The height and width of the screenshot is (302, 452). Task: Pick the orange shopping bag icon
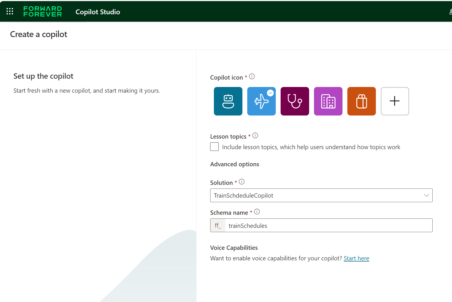(361, 101)
